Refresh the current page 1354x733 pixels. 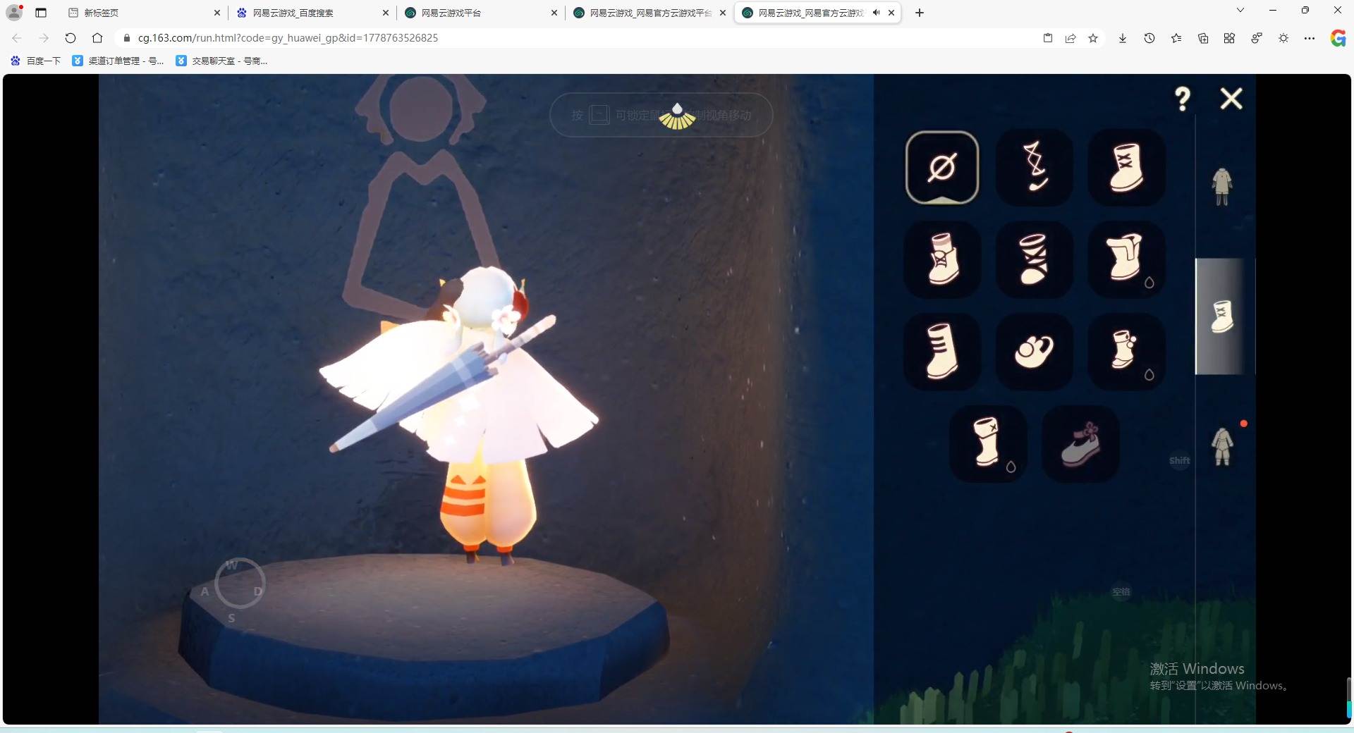tap(71, 38)
